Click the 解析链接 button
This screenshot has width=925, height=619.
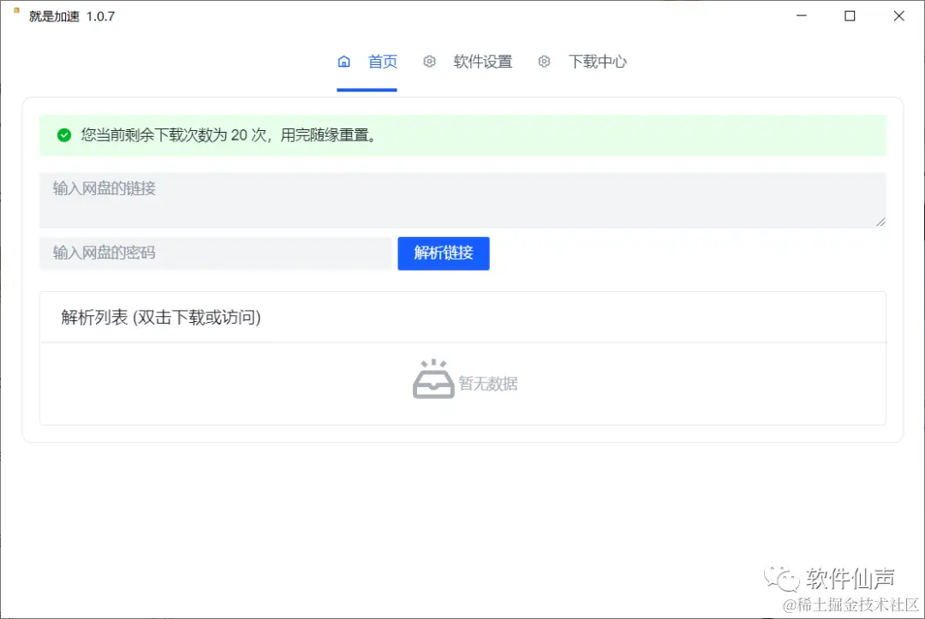click(444, 253)
